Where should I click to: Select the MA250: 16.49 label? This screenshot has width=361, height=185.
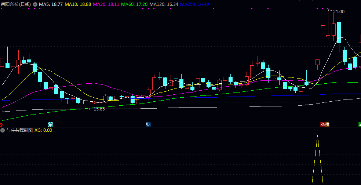(x=194, y=4)
